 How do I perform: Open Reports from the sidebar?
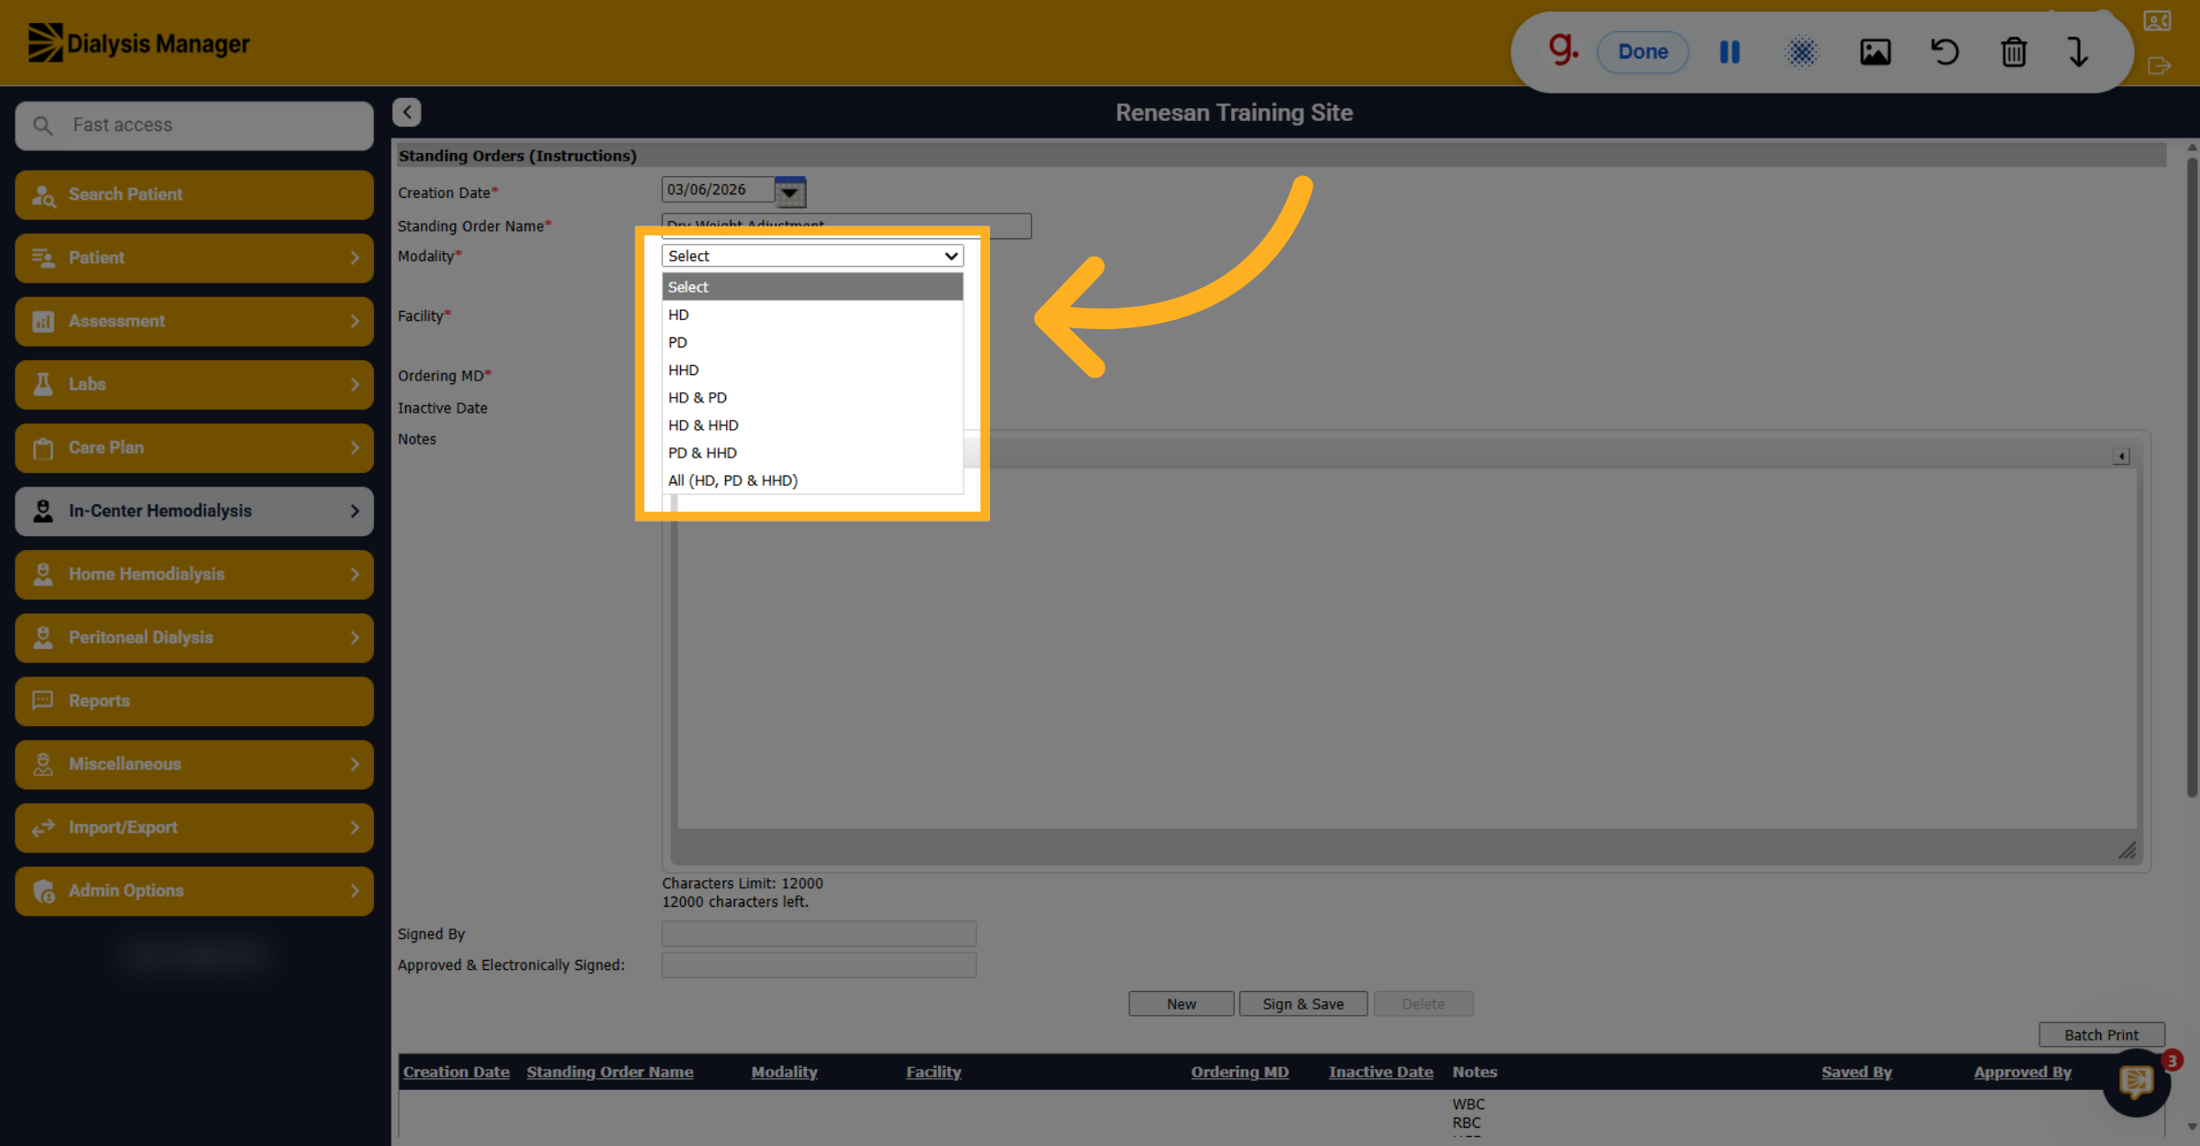coord(194,700)
